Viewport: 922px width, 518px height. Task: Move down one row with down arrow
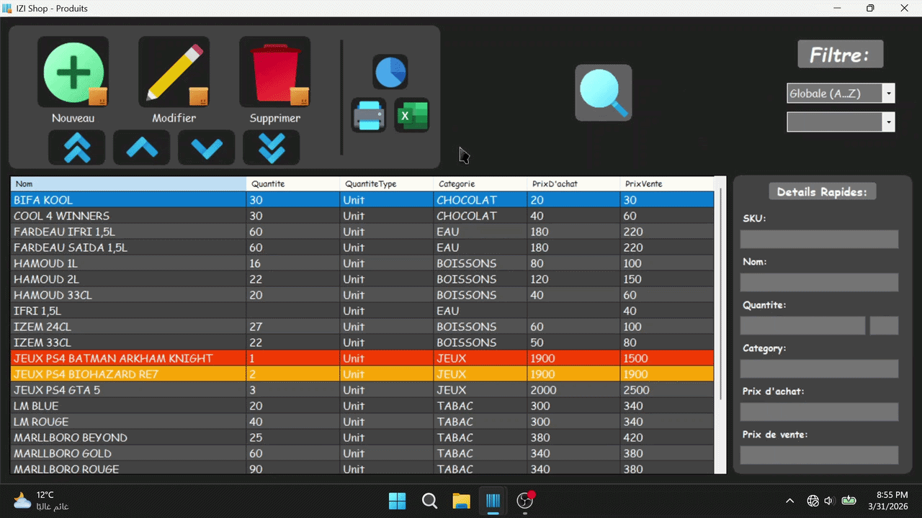207,147
